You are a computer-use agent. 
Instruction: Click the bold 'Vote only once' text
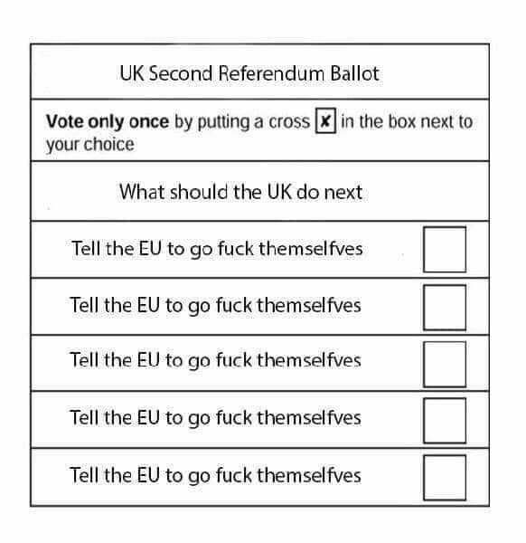(108, 121)
